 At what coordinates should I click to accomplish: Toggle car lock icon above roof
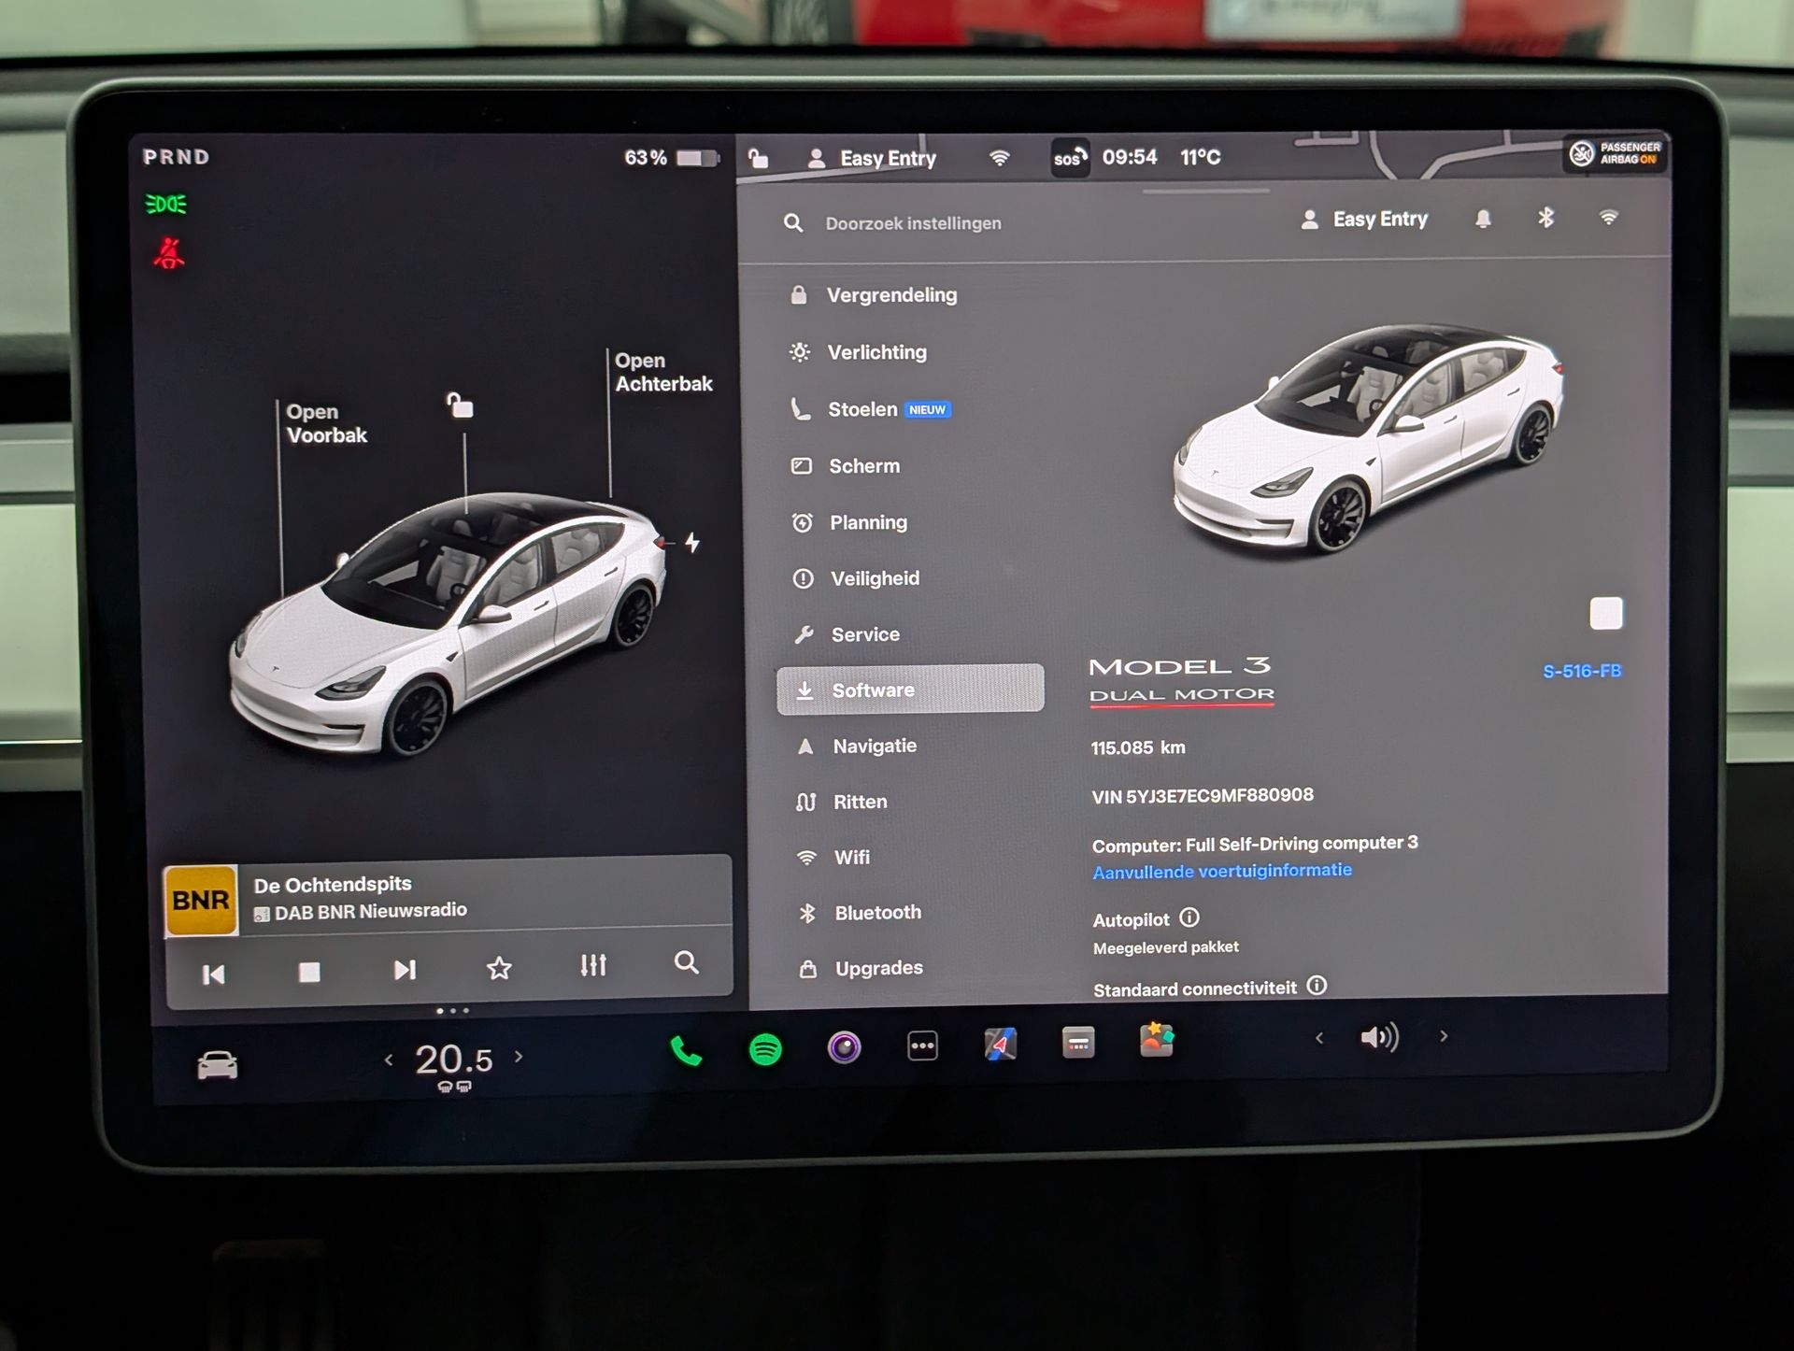pyautogui.click(x=460, y=405)
